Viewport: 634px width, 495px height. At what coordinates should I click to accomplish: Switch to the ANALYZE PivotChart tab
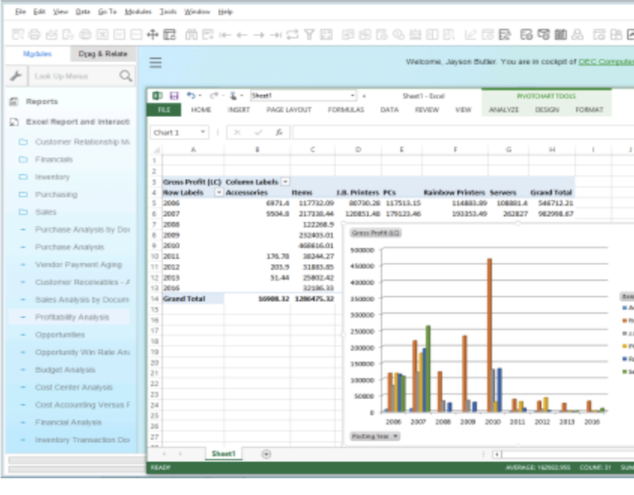coord(504,110)
